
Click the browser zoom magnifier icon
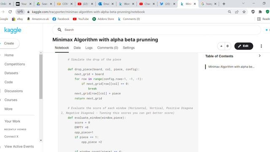pos(229,12)
